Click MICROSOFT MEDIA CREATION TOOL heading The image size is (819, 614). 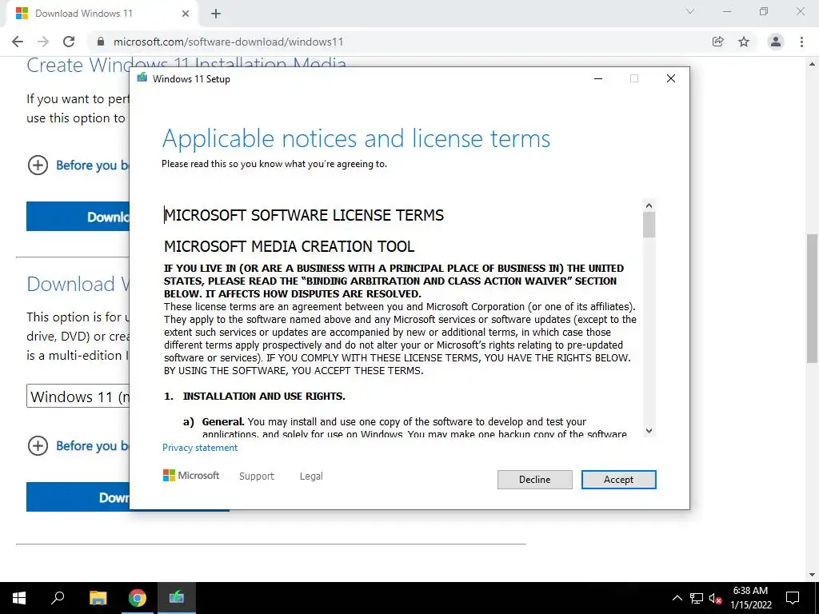pos(290,246)
